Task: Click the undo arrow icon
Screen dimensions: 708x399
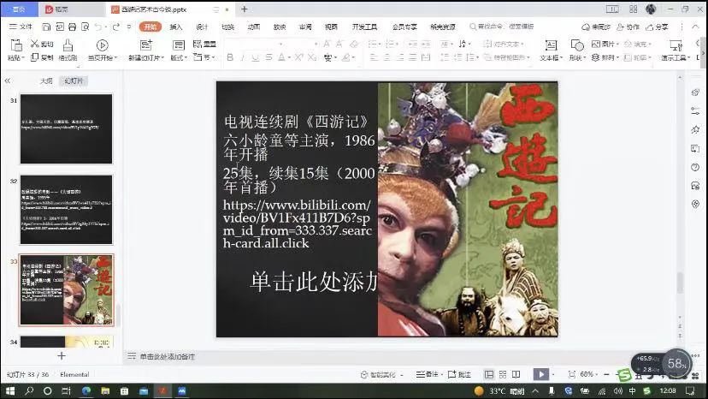Action: click(99, 27)
